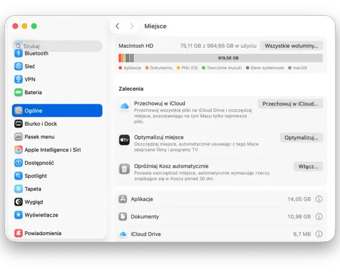Select Sieć in the sidebar

(29, 66)
